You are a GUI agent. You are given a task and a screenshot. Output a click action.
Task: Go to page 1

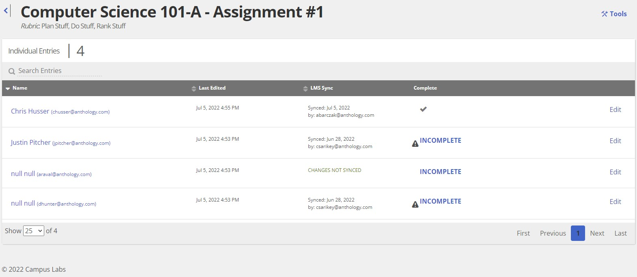click(578, 233)
